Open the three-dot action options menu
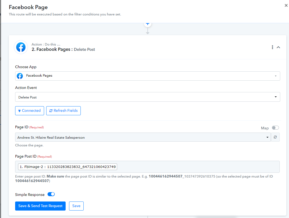This screenshot has height=218, width=289. pyautogui.click(x=272, y=47)
